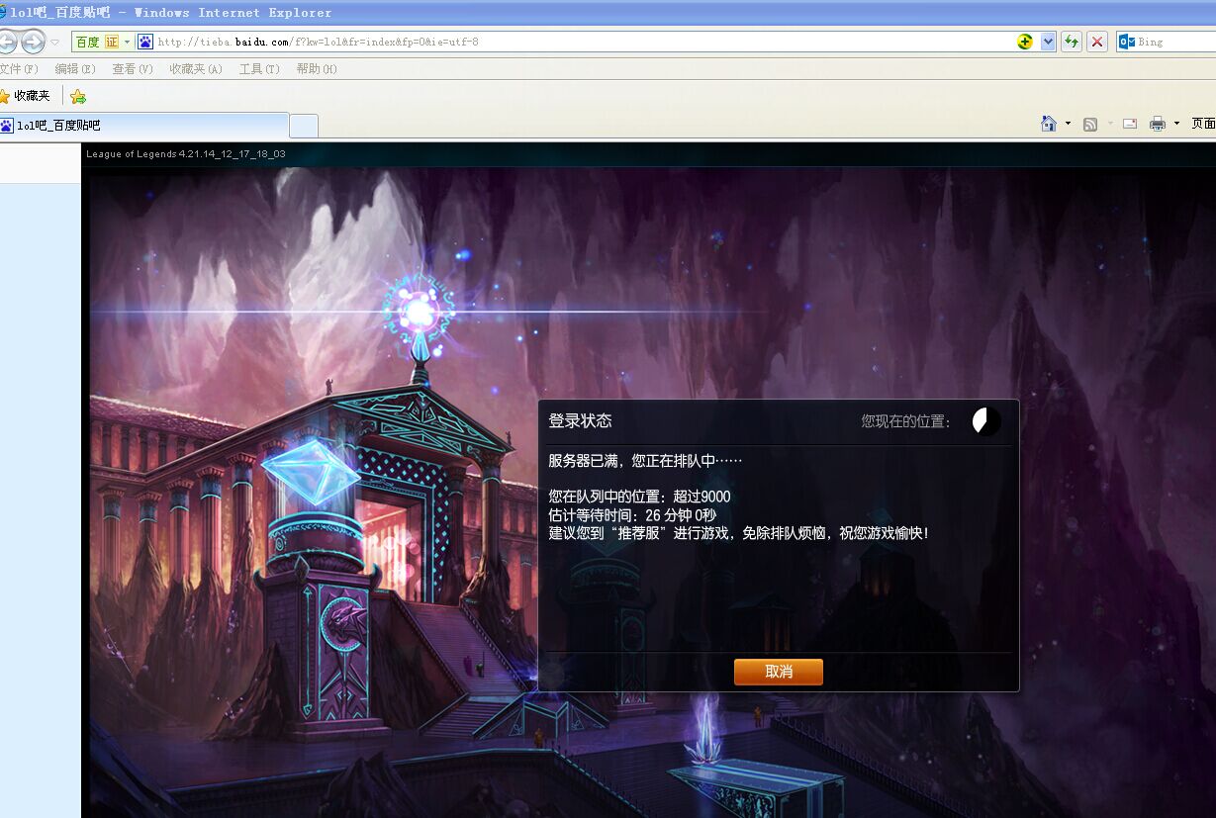Focus the tieba.baidu.com address field
The width and height of the screenshot is (1216, 818).
[x=584, y=42]
